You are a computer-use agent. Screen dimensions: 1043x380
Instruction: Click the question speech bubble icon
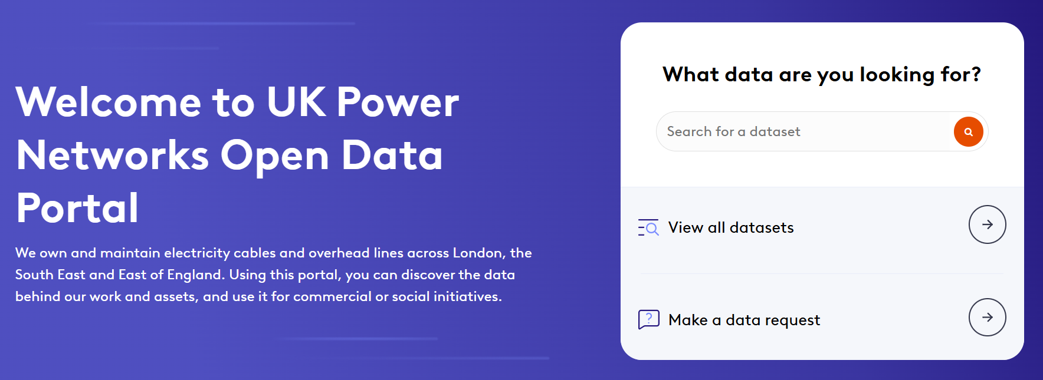(x=648, y=319)
